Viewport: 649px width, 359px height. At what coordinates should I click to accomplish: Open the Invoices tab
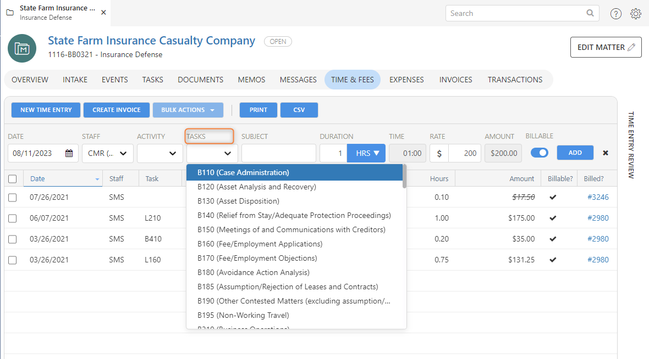pyautogui.click(x=455, y=80)
